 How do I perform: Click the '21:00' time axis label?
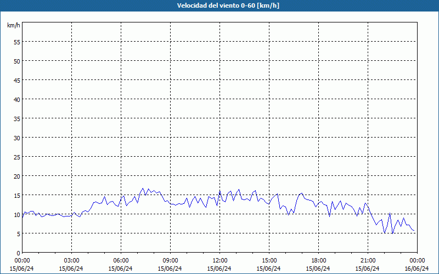(368, 261)
